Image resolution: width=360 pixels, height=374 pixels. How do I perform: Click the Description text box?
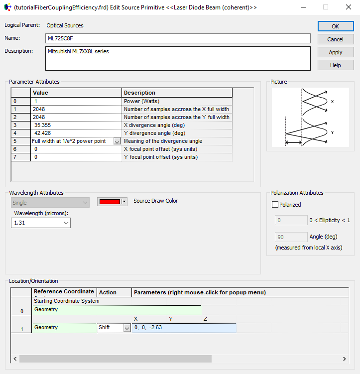coord(178,58)
